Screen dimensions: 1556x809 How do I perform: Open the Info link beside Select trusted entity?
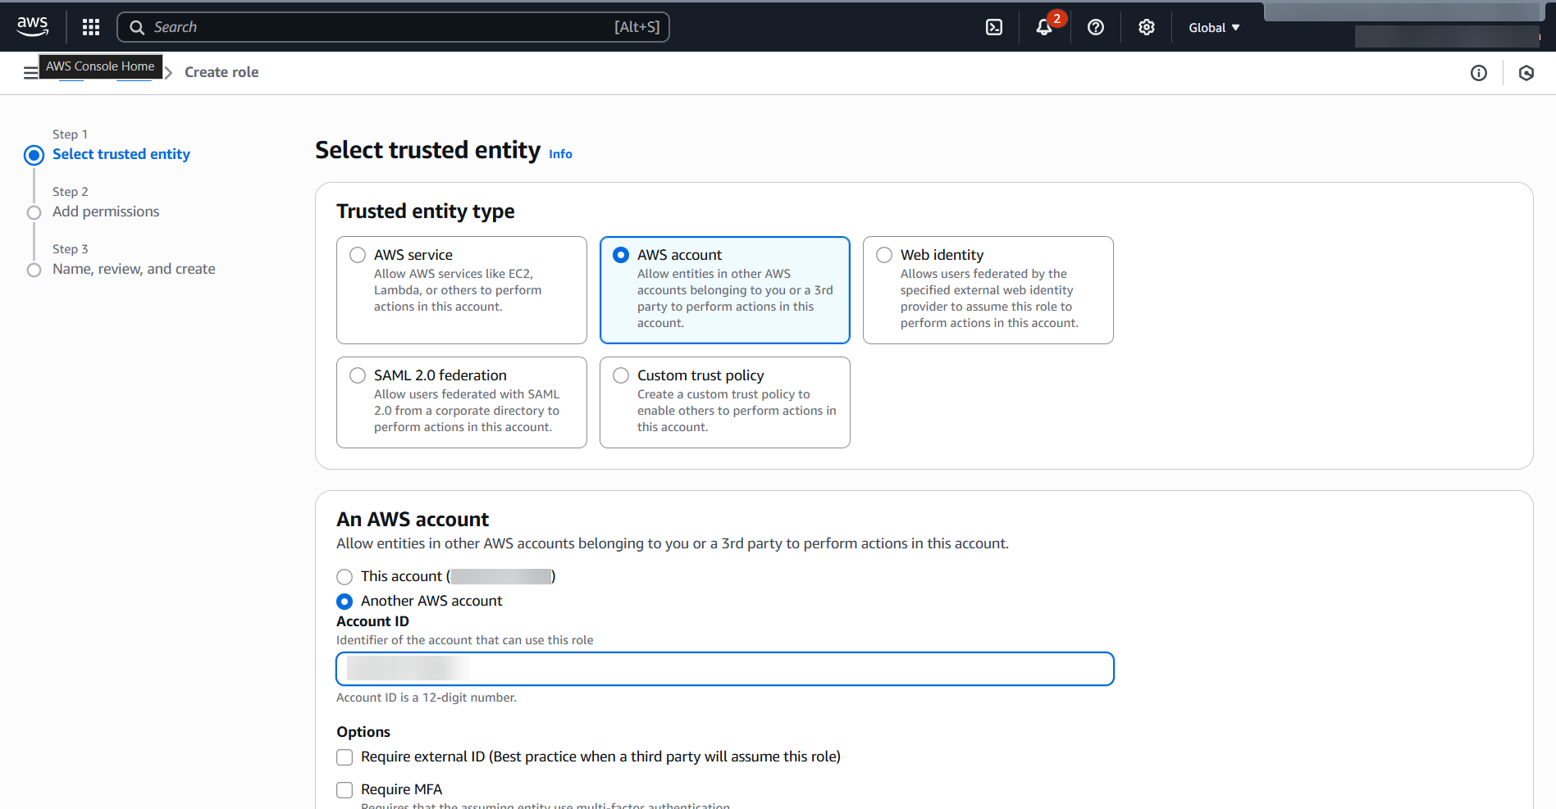560,154
